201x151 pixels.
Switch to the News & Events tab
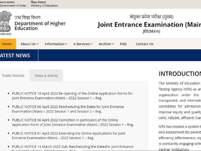click(x=46, y=75)
